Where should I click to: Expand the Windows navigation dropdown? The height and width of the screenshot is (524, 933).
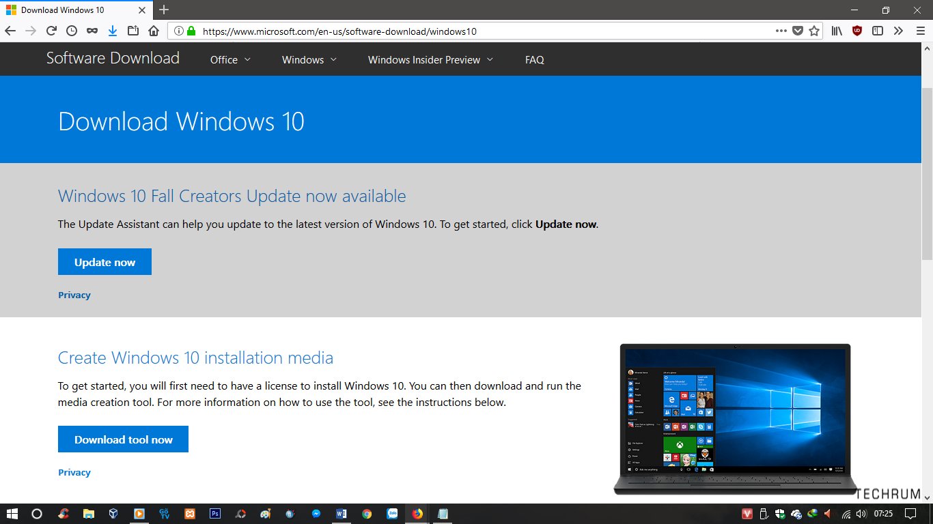point(309,60)
